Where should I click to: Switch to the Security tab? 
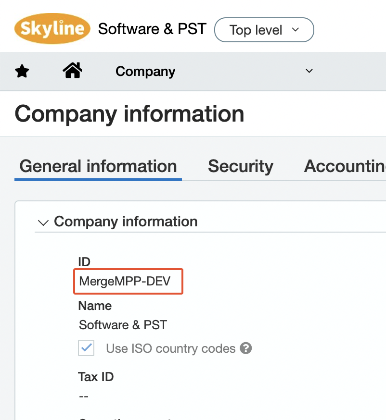[x=240, y=166]
